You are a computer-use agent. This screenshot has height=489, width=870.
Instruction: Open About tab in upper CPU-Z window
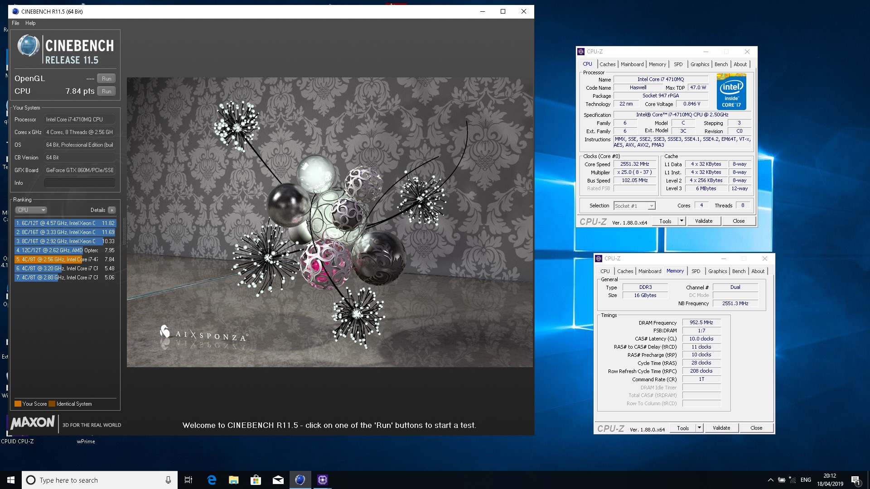click(x=740, y=64)
